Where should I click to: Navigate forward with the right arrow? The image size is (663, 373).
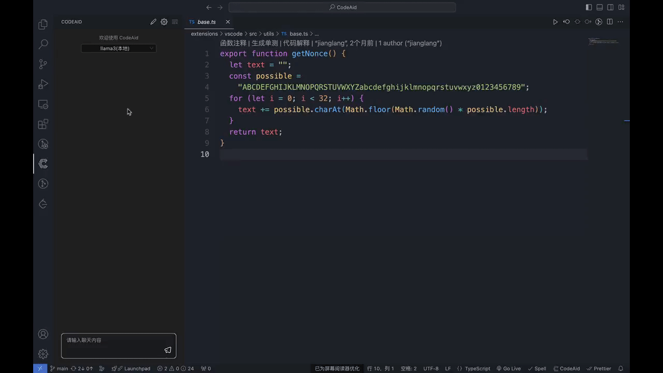coord(220,7)
